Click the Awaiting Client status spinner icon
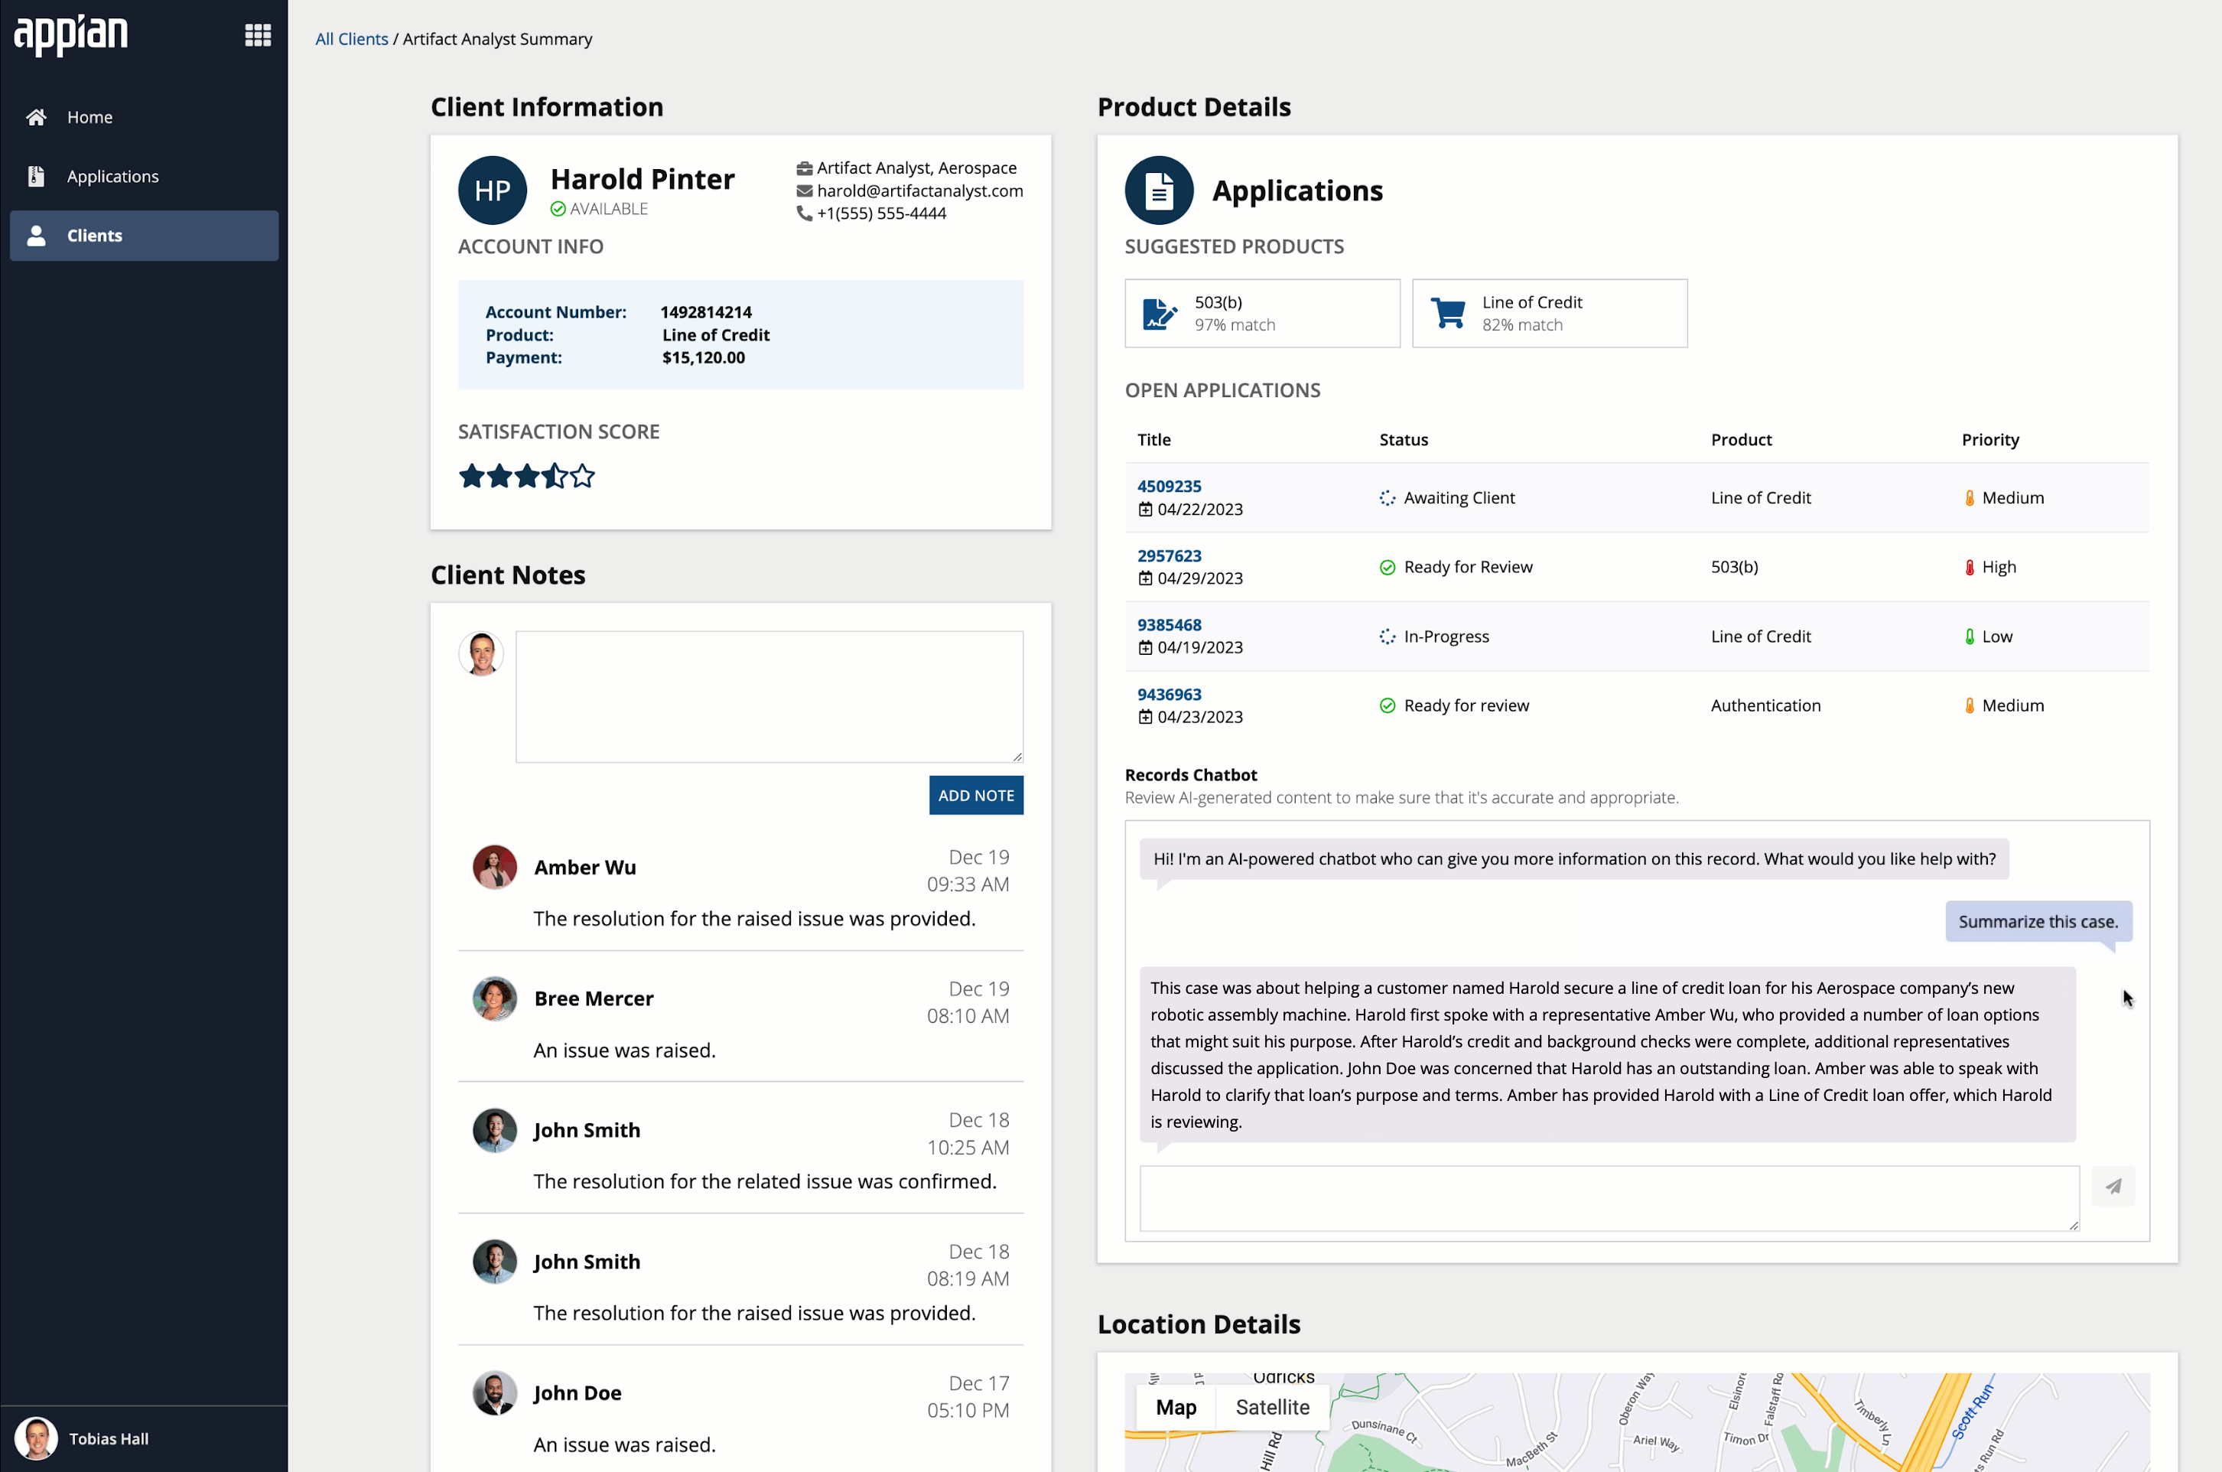The image size is (2222, 1472). tap(1387, 499)
